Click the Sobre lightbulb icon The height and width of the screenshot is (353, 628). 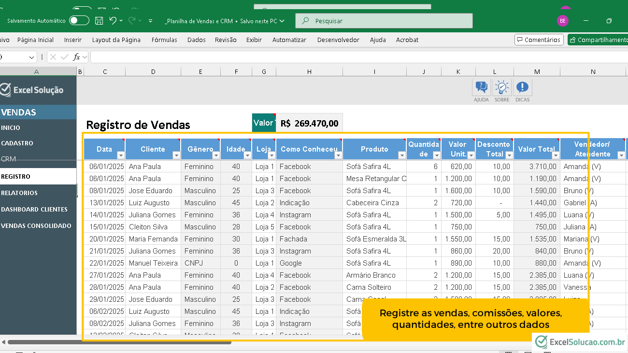[x=502, y=88]
